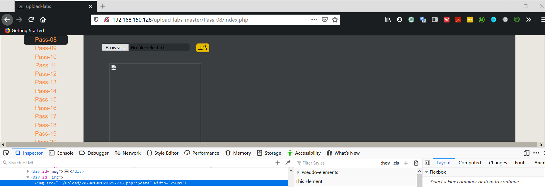Expand the Pseudo-elements section
The image size is (545, 187).
299,172
